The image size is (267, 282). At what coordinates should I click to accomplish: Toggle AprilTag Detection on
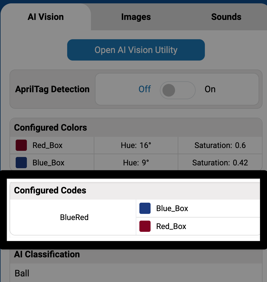point(210,89)
